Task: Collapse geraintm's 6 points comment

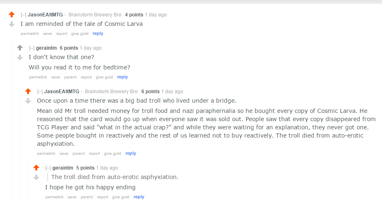Action: (x=32, y=48)
